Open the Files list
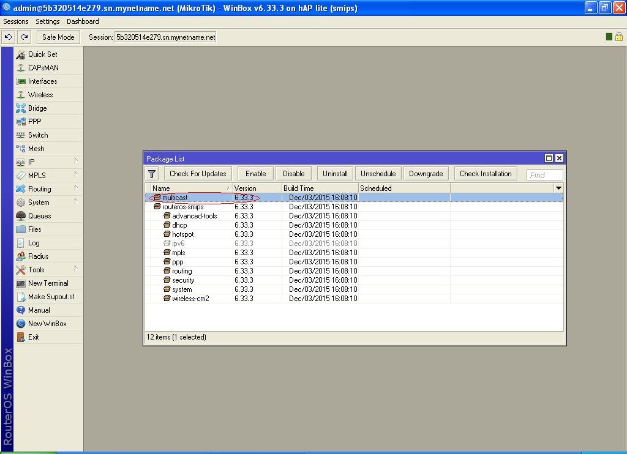Viewport: 627px width, 454px height. (x=35, y=229)
